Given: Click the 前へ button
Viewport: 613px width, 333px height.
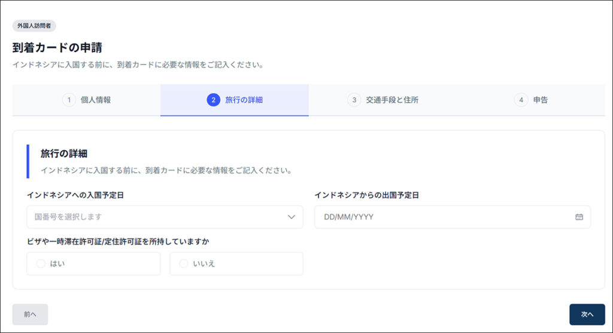Looking at the screenshot, I should pyautogui.click(x=30, y=314).
